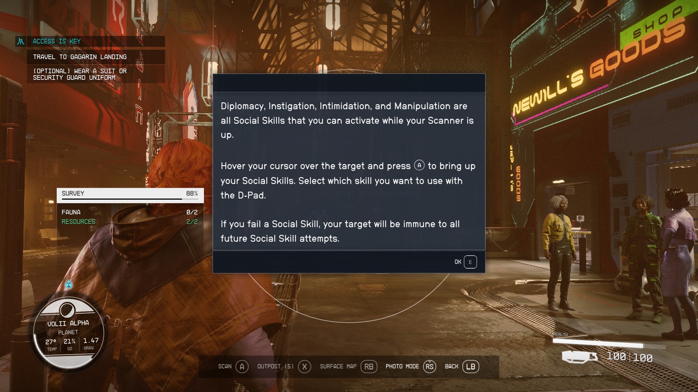Click the Activity quest icon beside ACCESS IS KEY
The height and width of the screenshot is (392, 698).
pos(21,41)
